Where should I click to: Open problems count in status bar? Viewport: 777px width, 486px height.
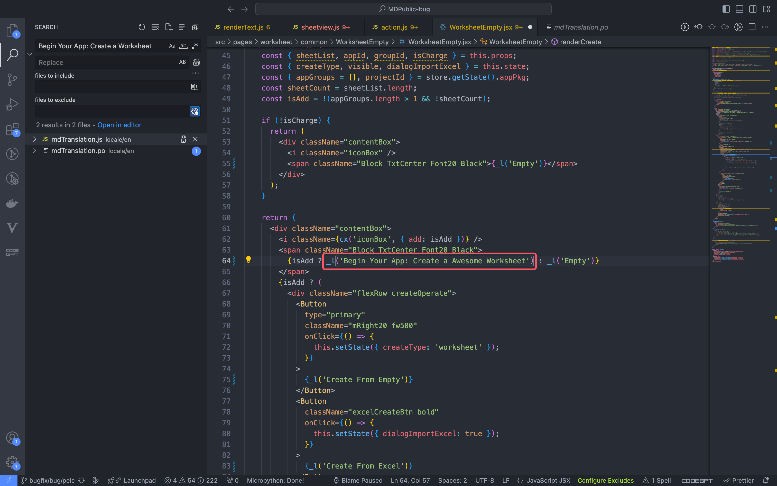(191, 480)
